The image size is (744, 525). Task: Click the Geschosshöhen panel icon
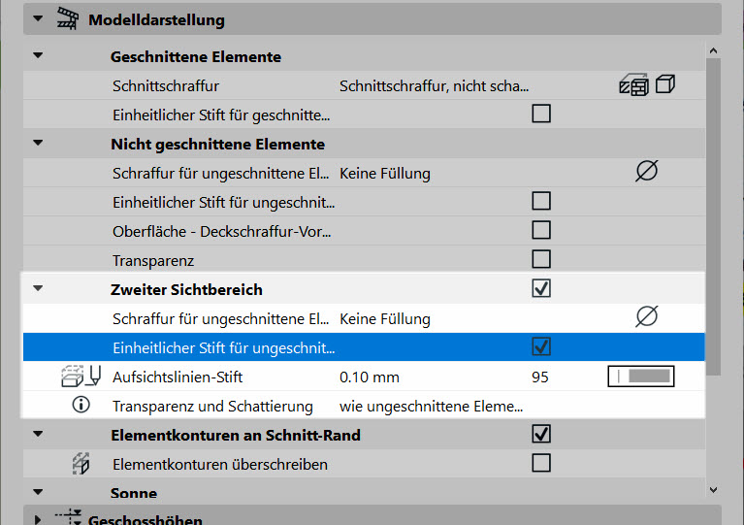click(x=68, y=517)
